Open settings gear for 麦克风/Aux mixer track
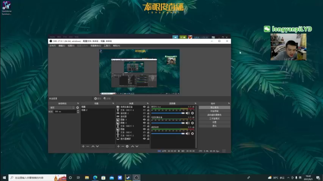The height and width of the screenshot is (181, 323). coord(193,113)
